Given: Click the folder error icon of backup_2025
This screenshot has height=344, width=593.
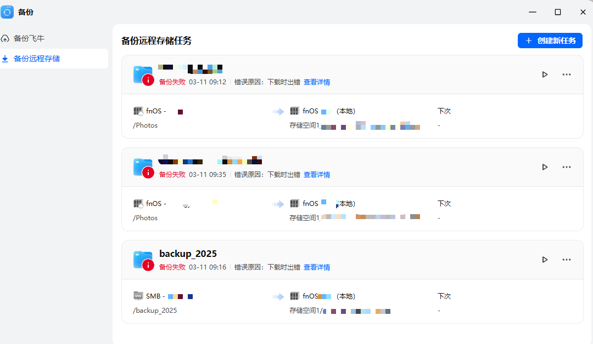Looking at the screenshot, I should (144, 261).
